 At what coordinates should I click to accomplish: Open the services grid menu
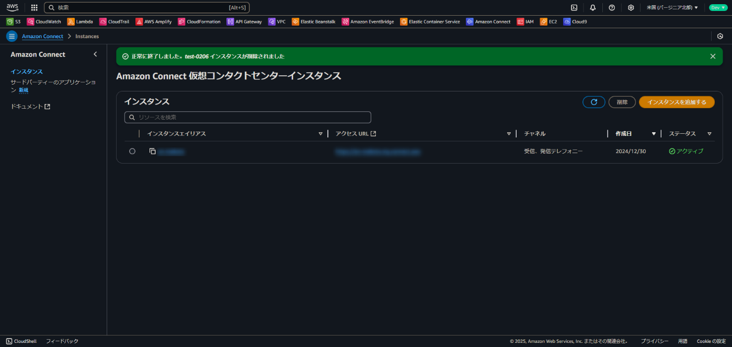pos(35,7)
